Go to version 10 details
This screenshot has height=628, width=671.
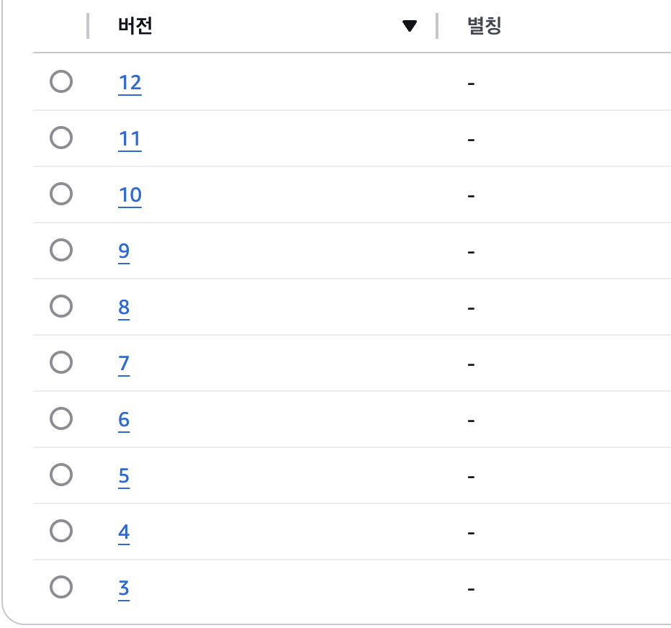tap(130, 194)
